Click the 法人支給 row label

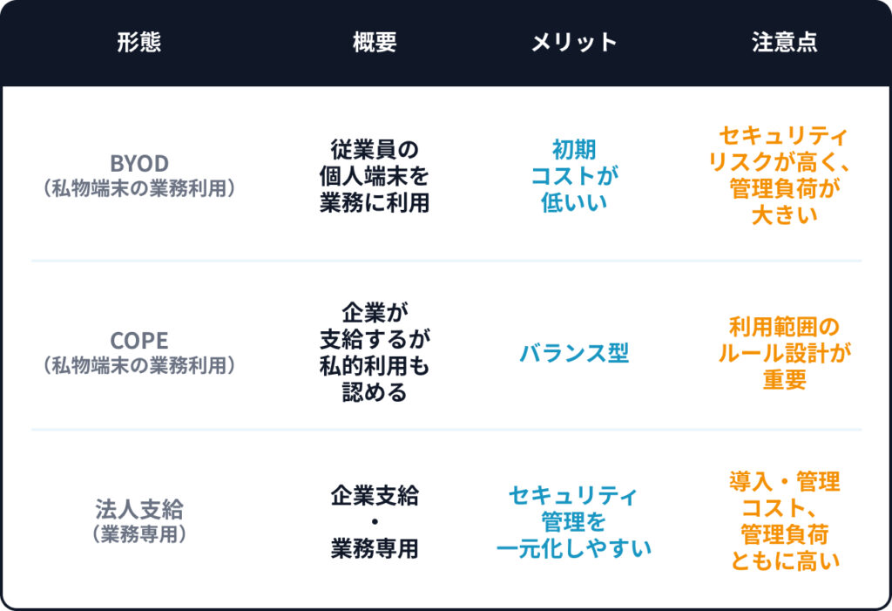(139, 509)
